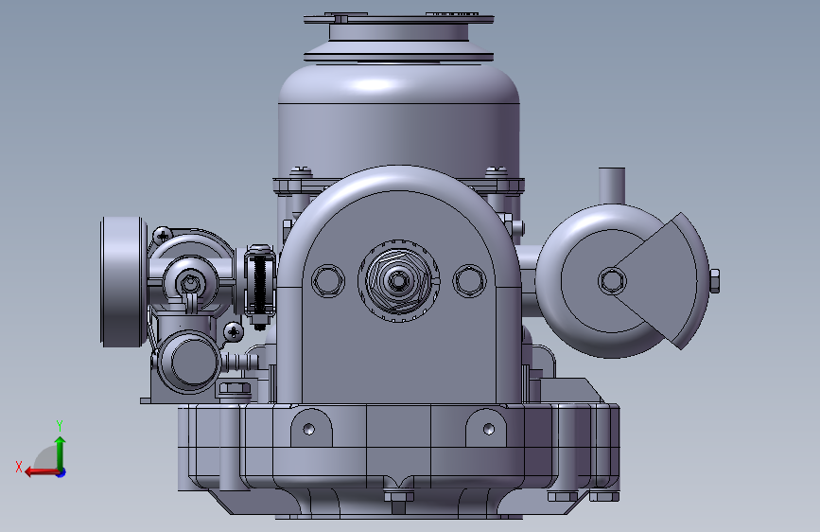Select the left mounting hole on the base

(308, 429)
